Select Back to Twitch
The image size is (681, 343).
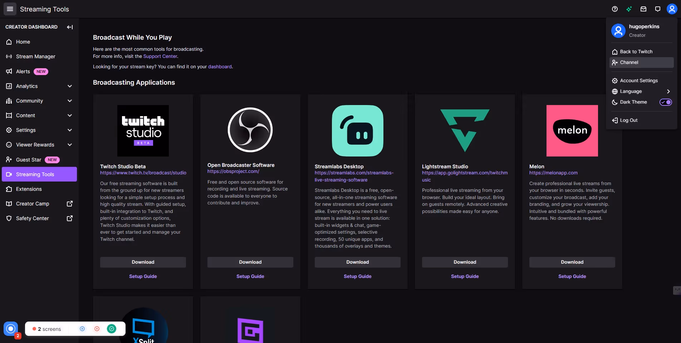coord(642,52)
